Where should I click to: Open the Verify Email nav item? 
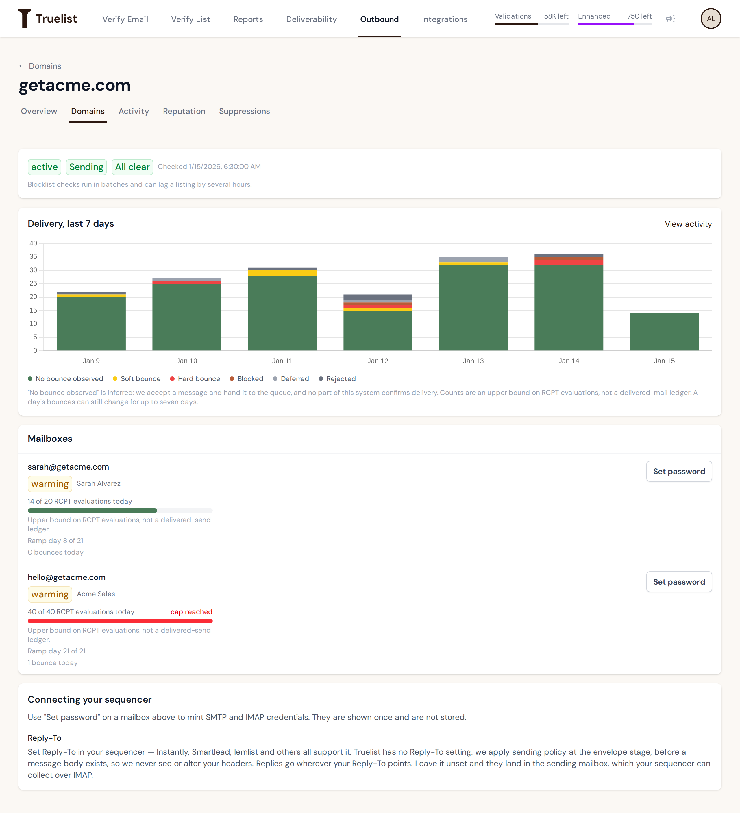click(125, 19)
